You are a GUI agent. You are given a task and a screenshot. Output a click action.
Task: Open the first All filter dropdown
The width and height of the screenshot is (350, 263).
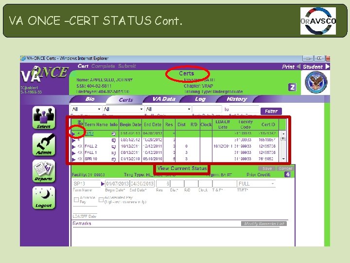pyautogui.click(x=86, y=109)
